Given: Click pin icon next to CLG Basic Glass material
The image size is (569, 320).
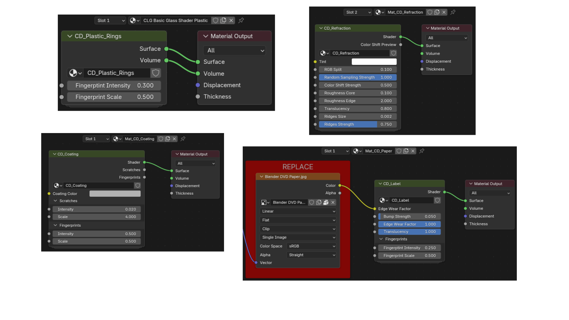Looking at the screenshot, I should pyautogui.click(x=241, y=20).
